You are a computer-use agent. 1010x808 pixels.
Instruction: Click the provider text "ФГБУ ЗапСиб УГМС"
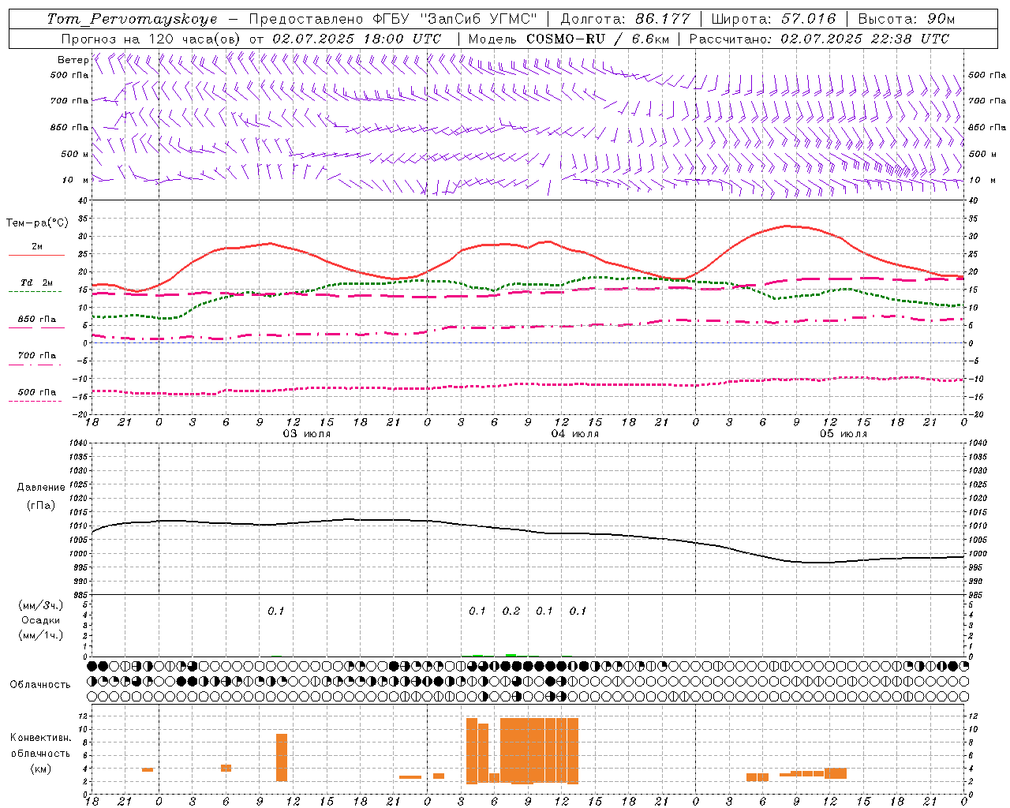tap(454, 19)
